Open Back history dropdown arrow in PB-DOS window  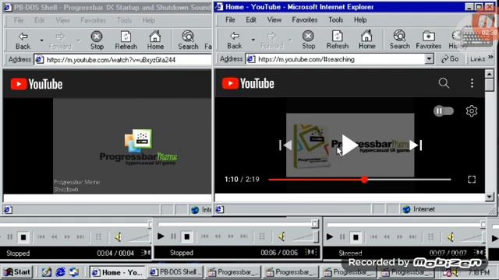[x=41, y=40]
